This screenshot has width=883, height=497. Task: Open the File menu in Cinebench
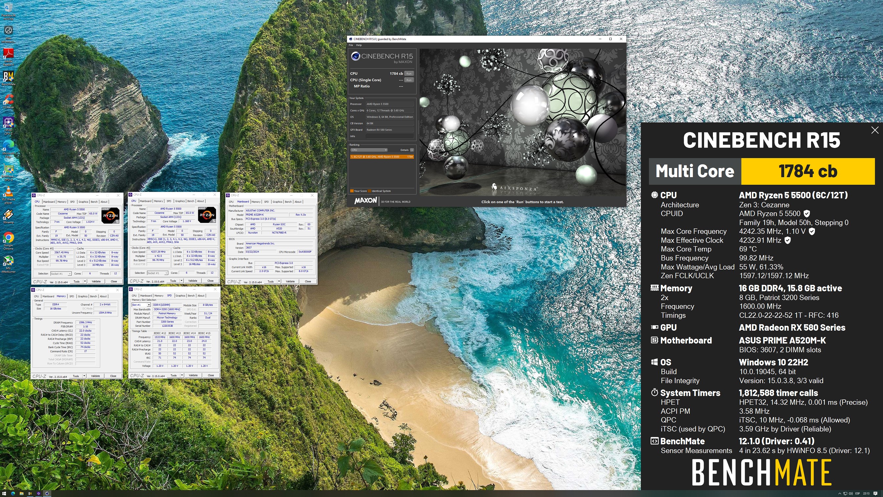pos(351,45)
